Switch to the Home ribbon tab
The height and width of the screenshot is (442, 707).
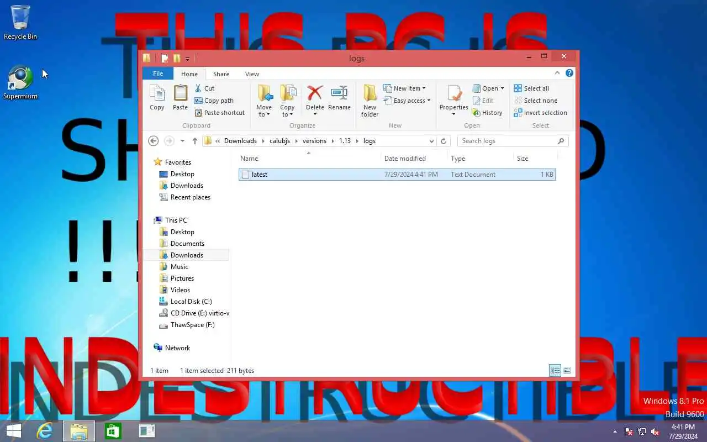[x=189, y=74]
